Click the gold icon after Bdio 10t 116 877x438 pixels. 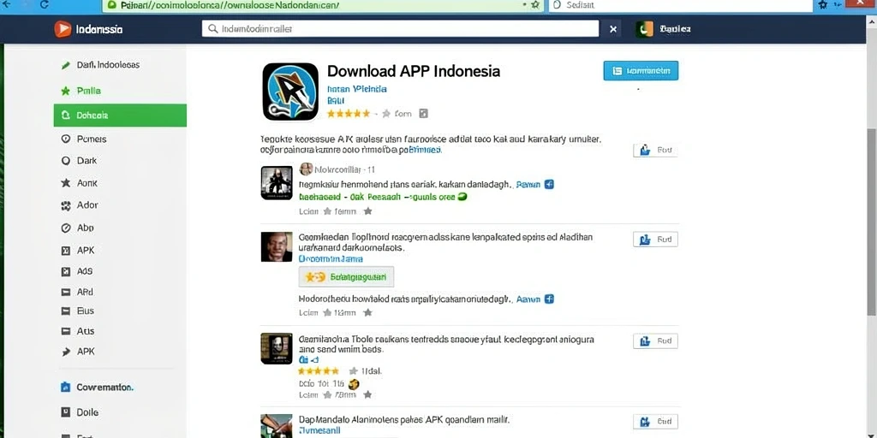tap(354, 384)
